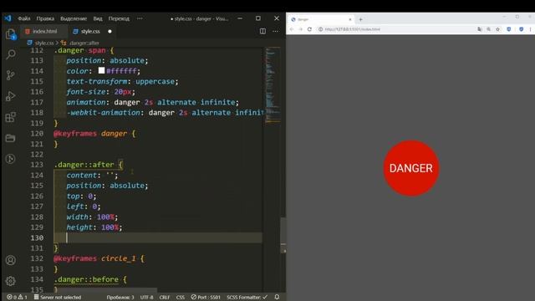Go forward in the browser window
The height and width of the screenshot is (301, 535).
[x=301, y=29]
